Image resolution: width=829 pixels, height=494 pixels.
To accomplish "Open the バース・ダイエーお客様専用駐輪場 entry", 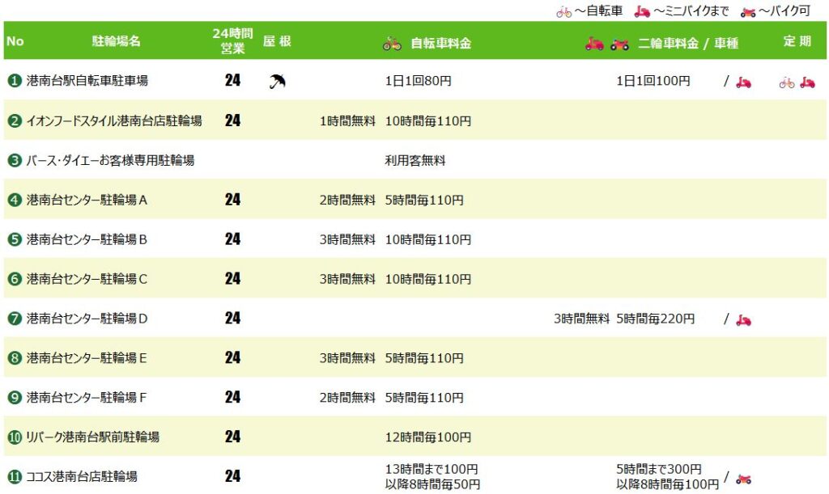I will [x=110, y=160].
